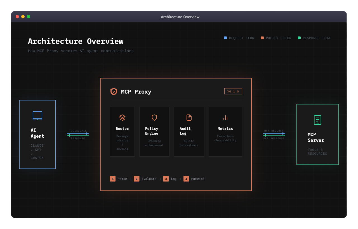Select the Router card title

click(122, 129)
